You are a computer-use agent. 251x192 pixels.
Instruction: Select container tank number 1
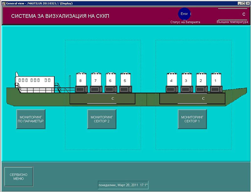[x=216, y=80]
